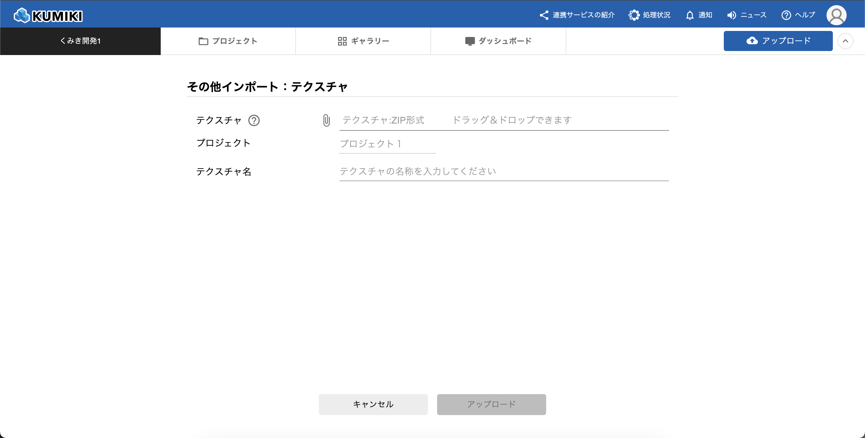
Task: Switch to the プロジェクト tab
Action: point(228,41)
